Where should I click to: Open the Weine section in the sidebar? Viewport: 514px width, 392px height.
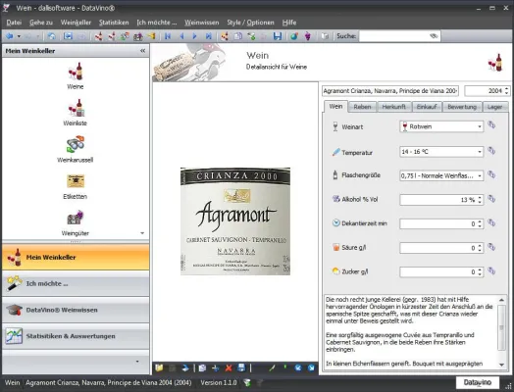pos(76,75)
